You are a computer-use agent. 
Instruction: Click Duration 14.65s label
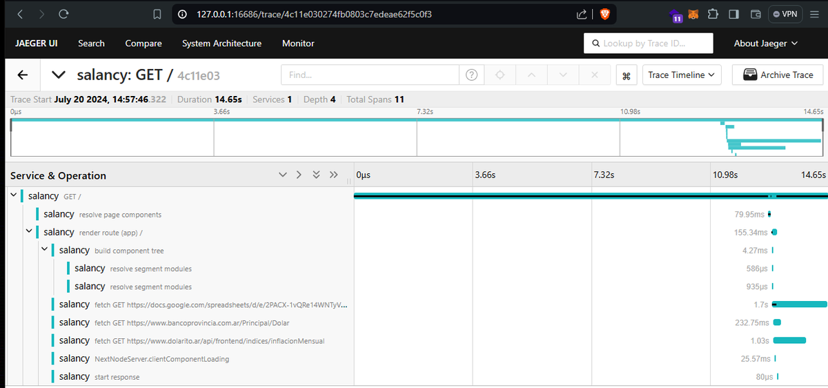pyautogui.click(x=209, y=99)
